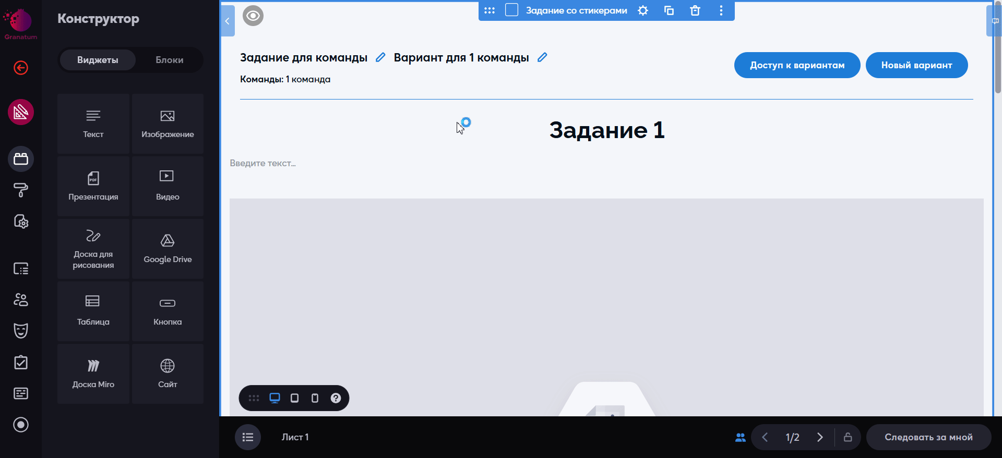The height and width of the screenshot is (458, 1002).
Task: Insert a Google Drive widget
Action: pyautogui.click(x=168, y=249)
